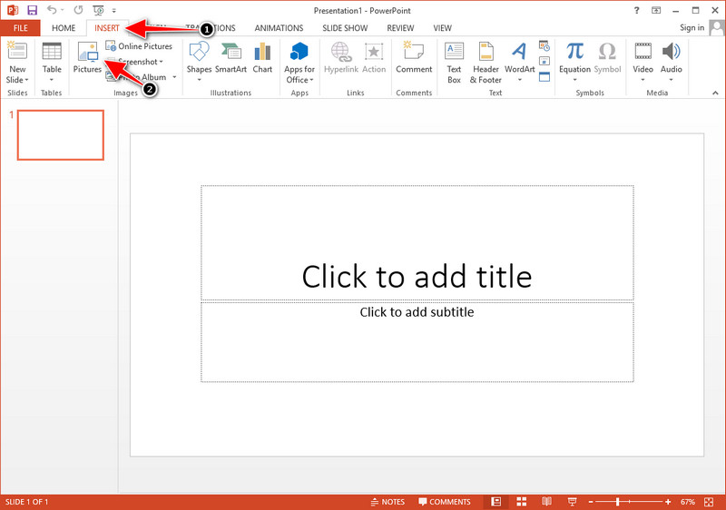
Task: Click the Sign in link
Action: tap(692, 28)
